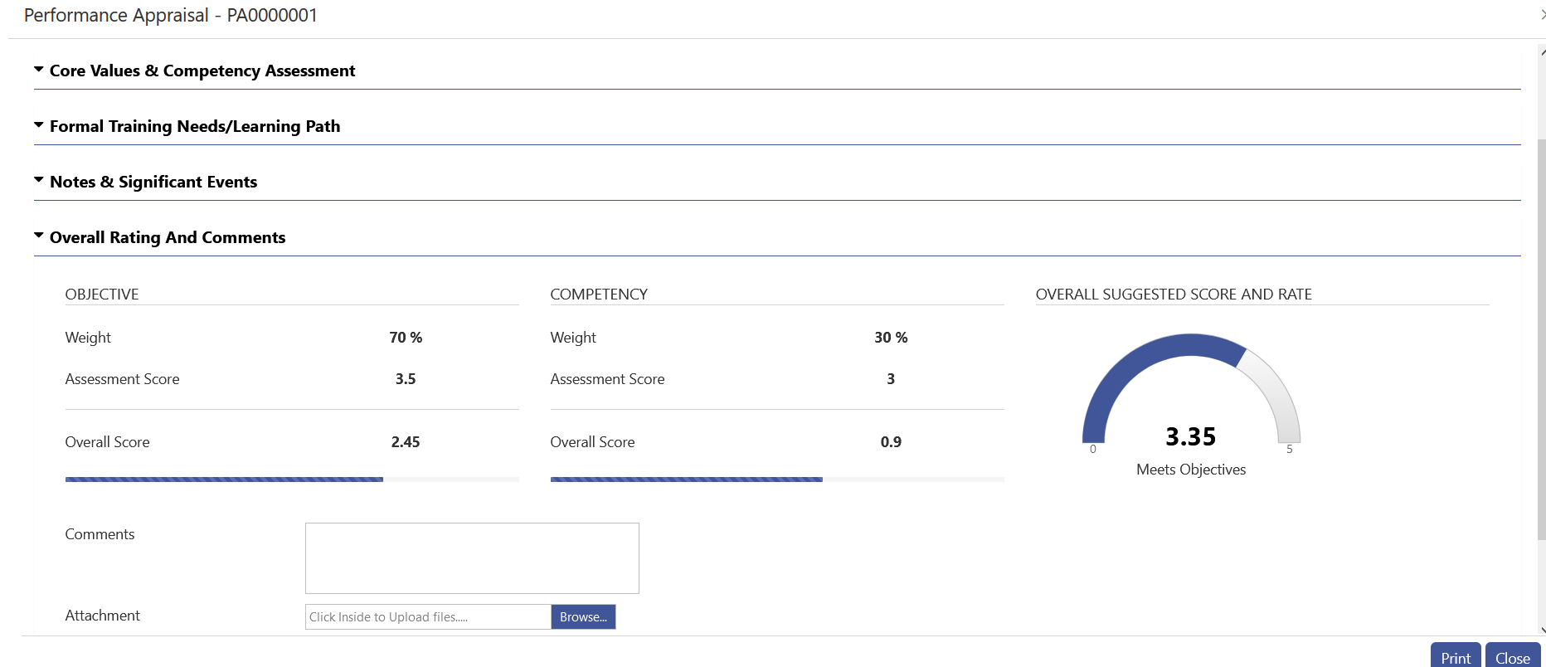This screenshot has height=667, width=1546.
Task: Click the Competency overall score 0.9 value
Action: (891, 442)
